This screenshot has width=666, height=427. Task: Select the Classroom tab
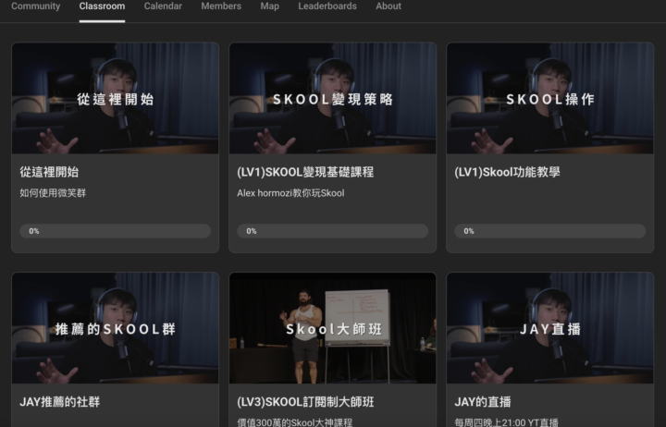[102, 6]
